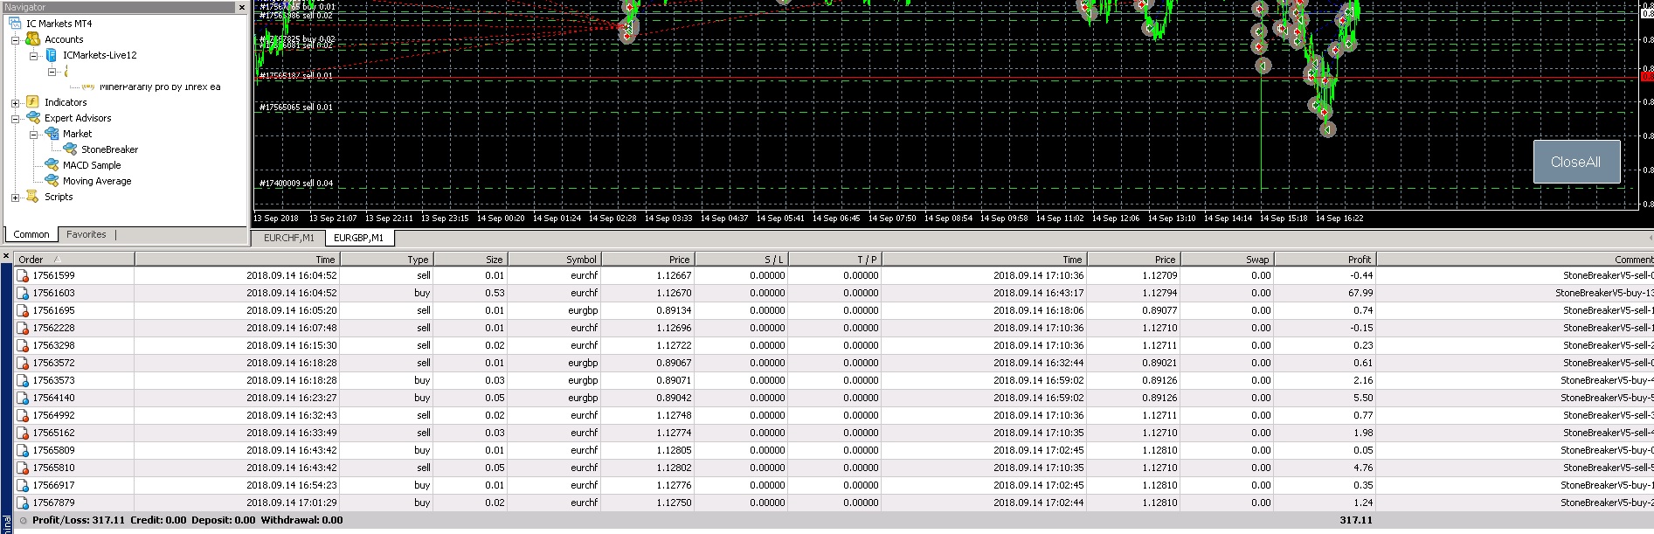Screen dimensions: 1654x534
Task: Click the CloseAll button on chart
Action: pos(1576,162)
